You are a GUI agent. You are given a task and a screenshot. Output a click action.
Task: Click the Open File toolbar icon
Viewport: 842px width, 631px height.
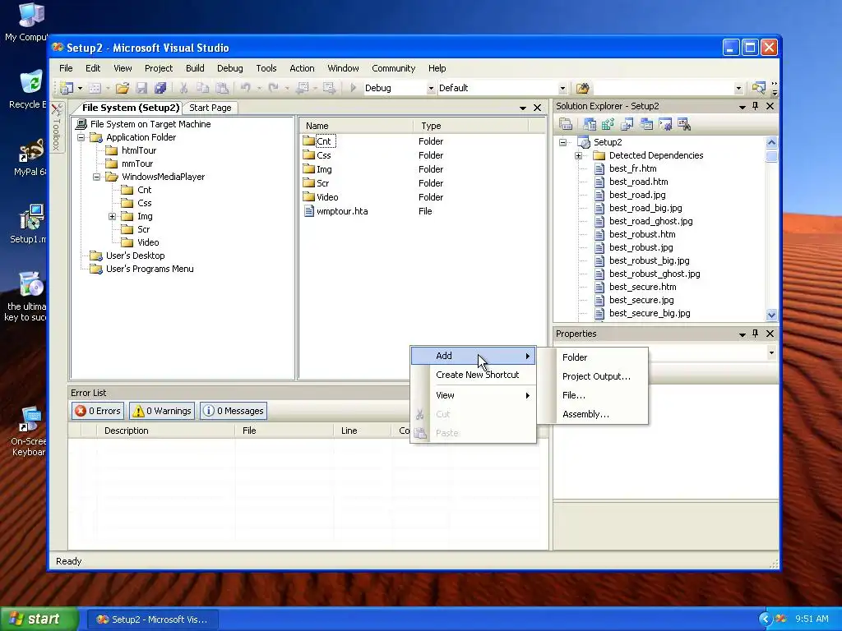tap(123, 88)
